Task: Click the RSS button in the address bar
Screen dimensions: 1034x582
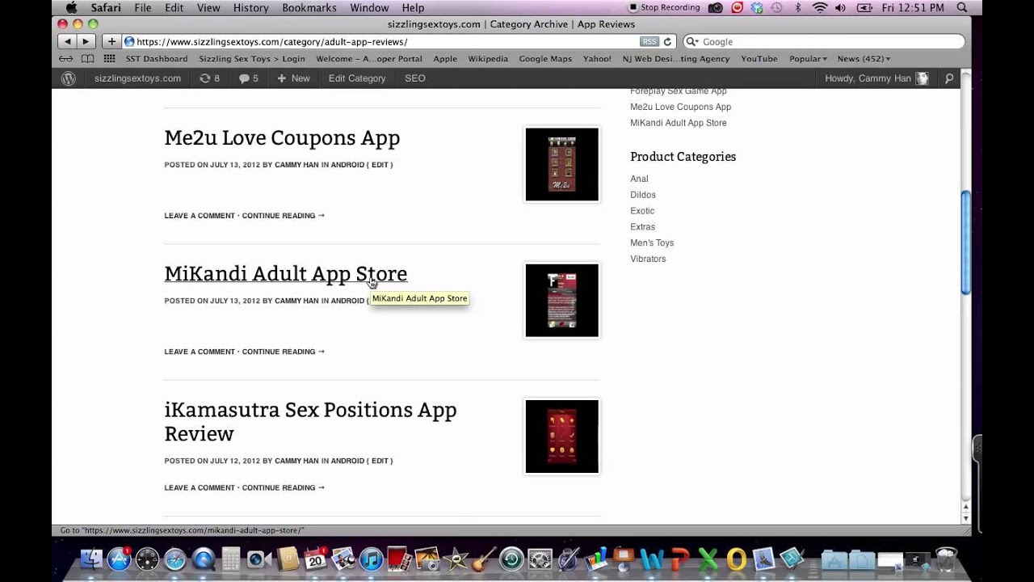Action: point(649,41)
